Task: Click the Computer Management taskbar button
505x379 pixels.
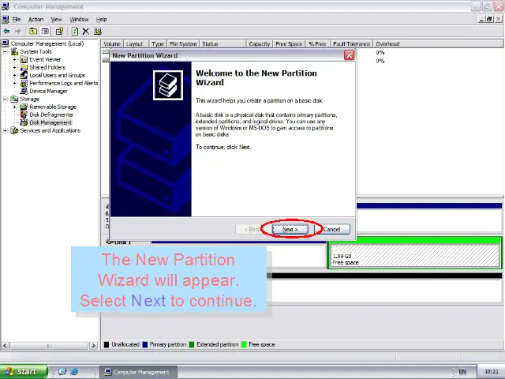Action: [x=138, y=372]
